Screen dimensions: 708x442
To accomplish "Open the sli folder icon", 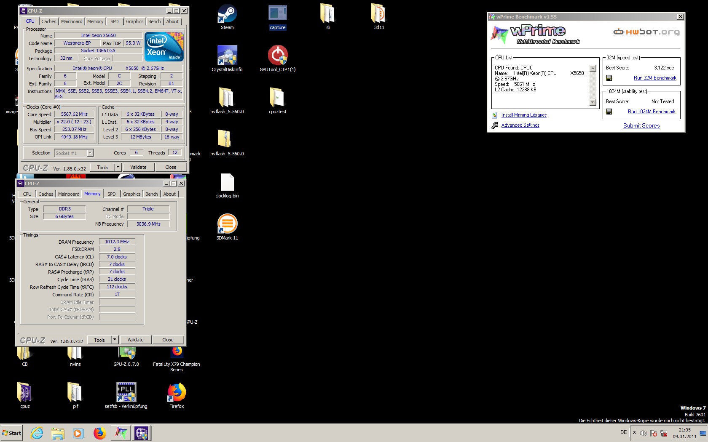I will click(x=328, y=17).
